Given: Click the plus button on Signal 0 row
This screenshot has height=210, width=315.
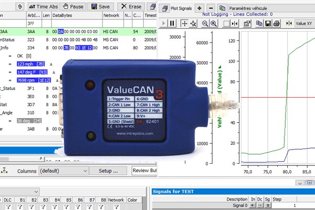Looking at the screenshot, I should [x=253, y=205].
